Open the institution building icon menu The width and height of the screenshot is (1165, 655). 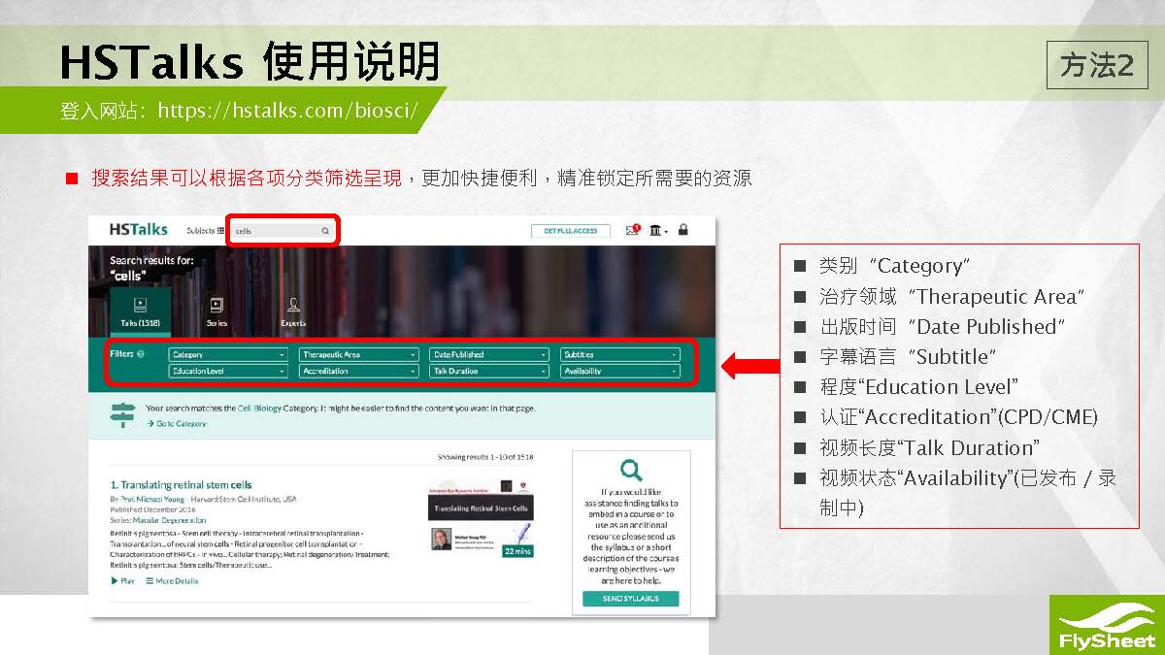(x=658, y=230)
